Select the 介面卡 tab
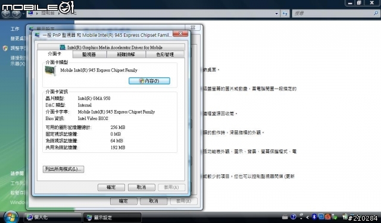381x223 pixels. click(x=55, y=54)
